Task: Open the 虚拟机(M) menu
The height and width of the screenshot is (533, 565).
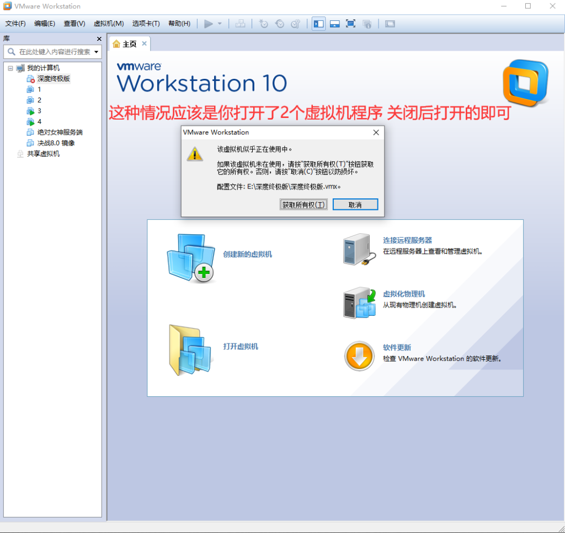Action: pos(109,24)
